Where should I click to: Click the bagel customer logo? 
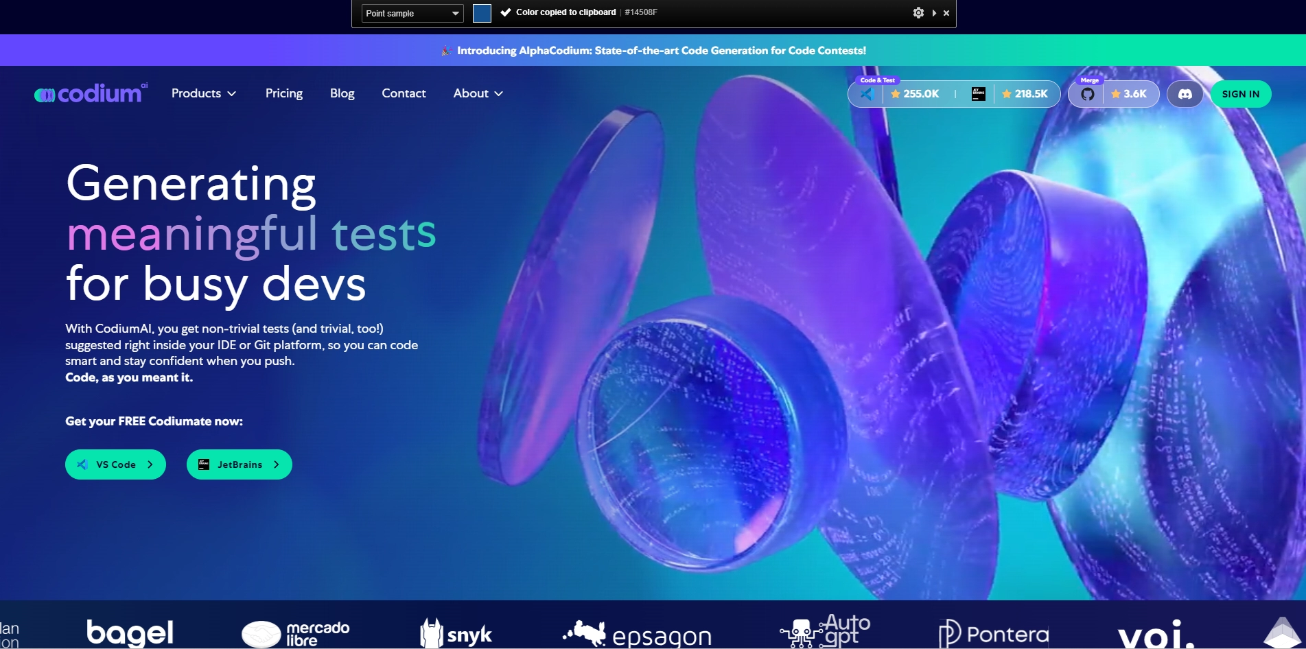(130, 633)
